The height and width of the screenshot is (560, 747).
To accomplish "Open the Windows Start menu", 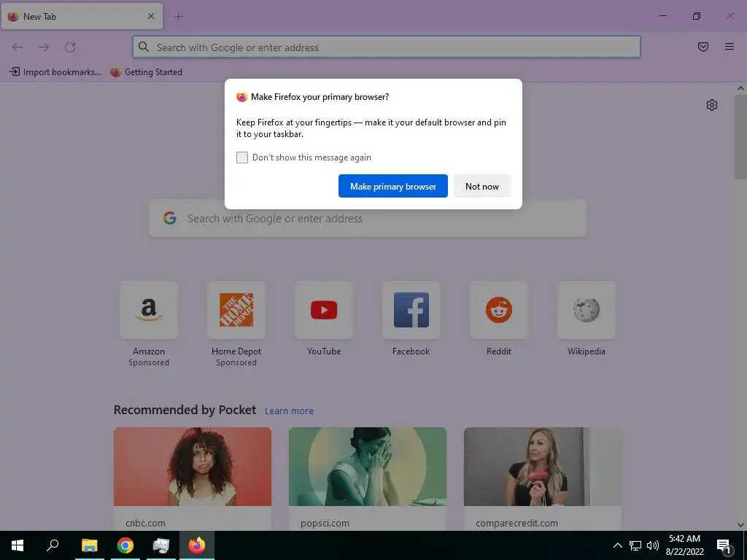I will pyautogui.click(x=18, y=545).
